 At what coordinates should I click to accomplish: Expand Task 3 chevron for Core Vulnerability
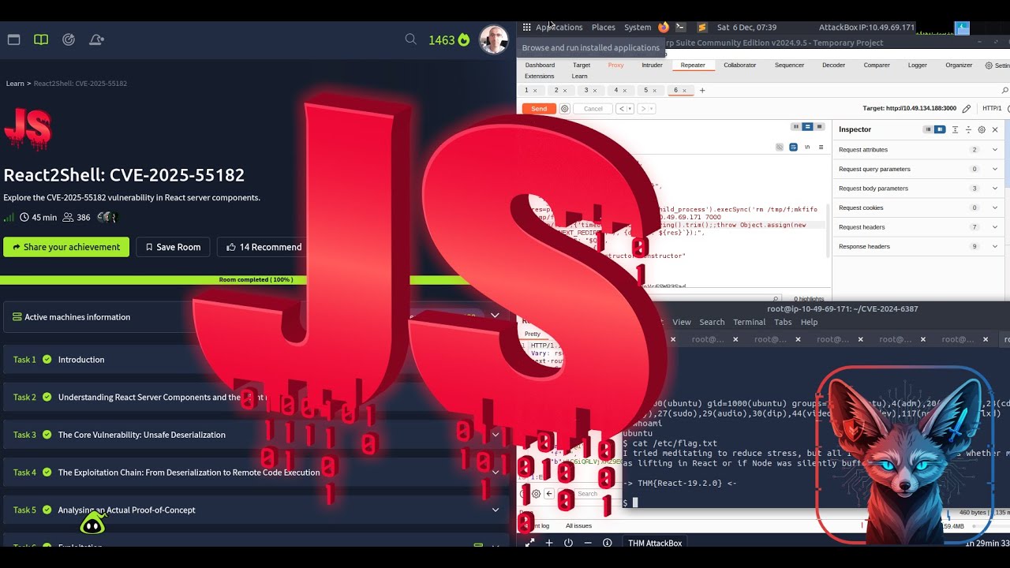pyautogui.click(x=496, y=434)
